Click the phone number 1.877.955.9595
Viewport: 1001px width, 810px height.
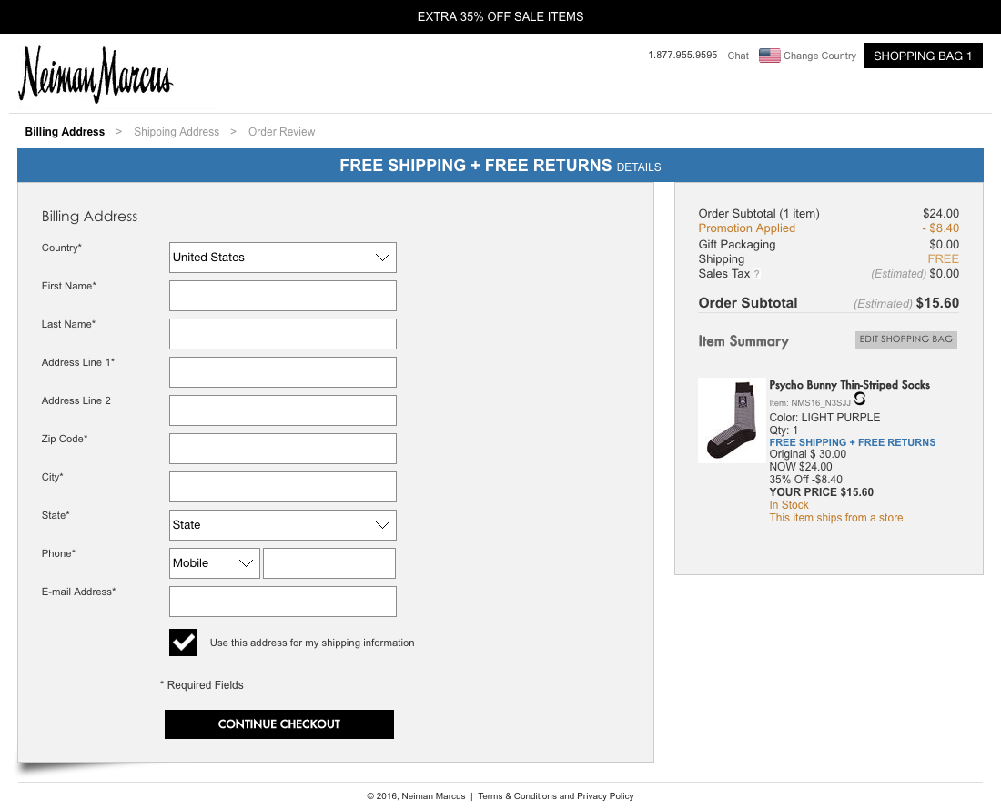tap(682, 55)
